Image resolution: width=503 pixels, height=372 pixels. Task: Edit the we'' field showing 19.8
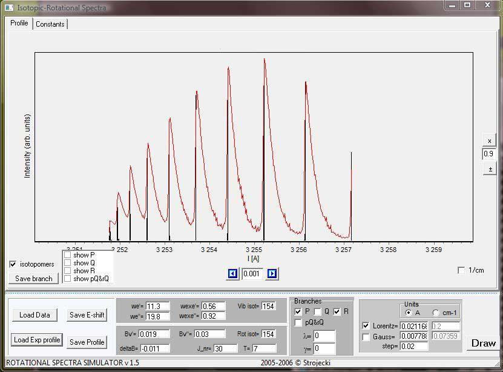click(157, 316)
